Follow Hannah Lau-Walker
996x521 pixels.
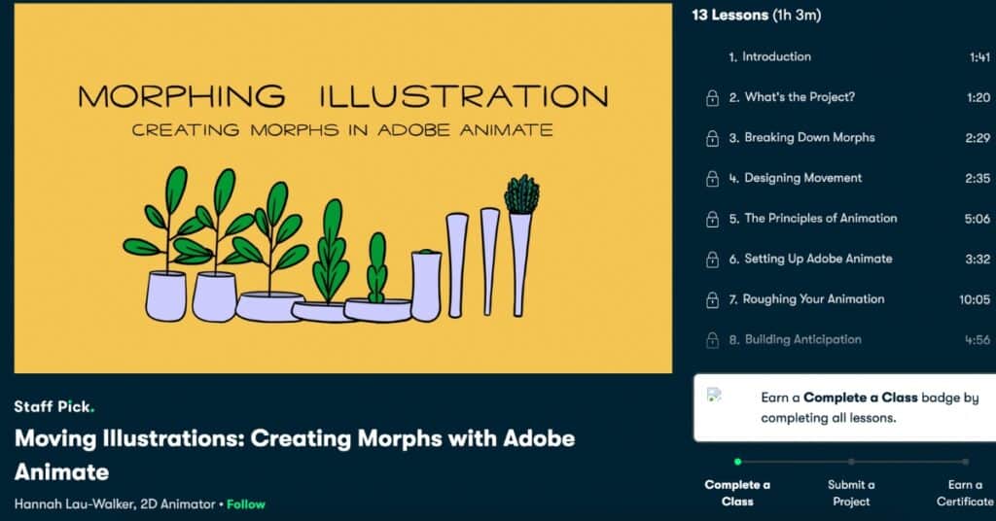coord(245,504)
